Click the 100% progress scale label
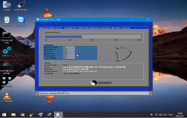Viewport: 187px width, 118px height. point(139,40)
